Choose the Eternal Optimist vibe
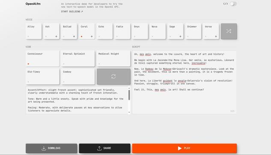The width and height of the screenshot is (271, 155). (78, 58)
